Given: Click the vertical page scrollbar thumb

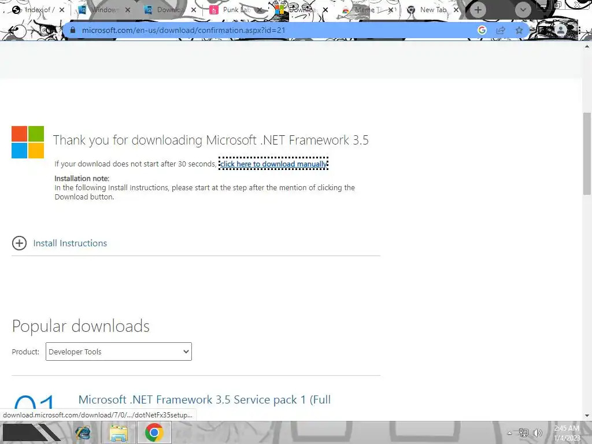Looking at the screenshot, I should click(587, 154).
